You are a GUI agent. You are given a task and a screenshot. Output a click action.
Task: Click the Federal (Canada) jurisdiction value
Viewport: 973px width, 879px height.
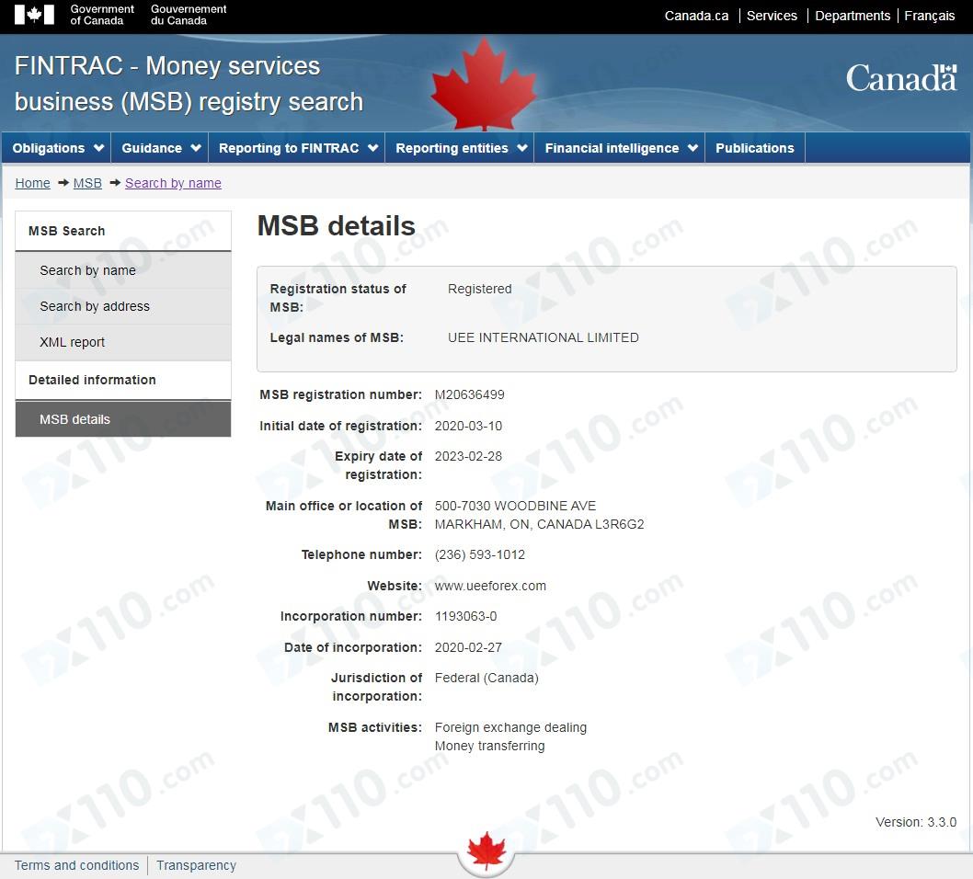click(x=486, y=678)
